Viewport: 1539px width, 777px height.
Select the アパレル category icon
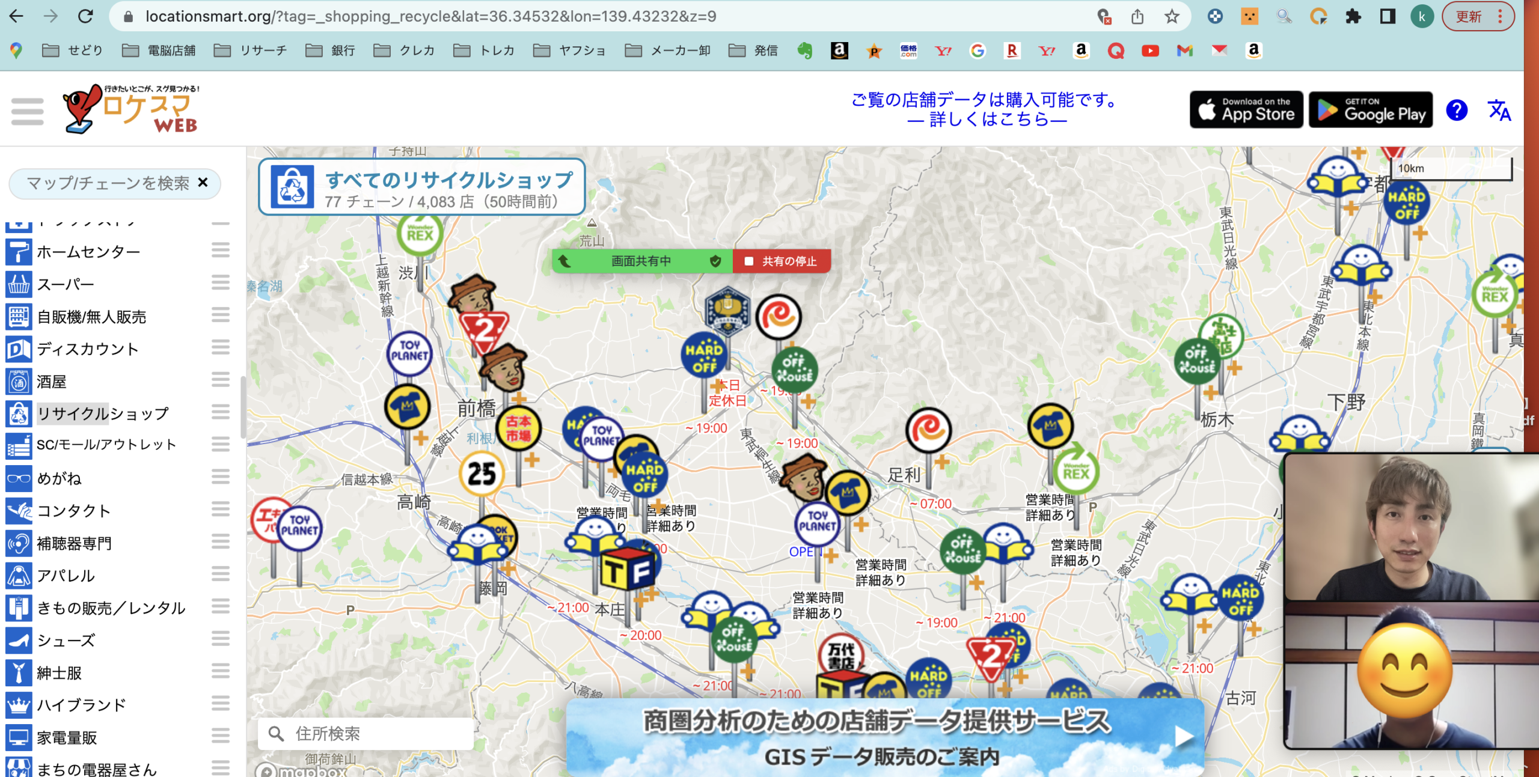click(19, 576)
